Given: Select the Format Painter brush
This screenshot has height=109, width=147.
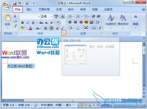Looking at the screenshot, I should pyautogui.click(x=15, y=26).
